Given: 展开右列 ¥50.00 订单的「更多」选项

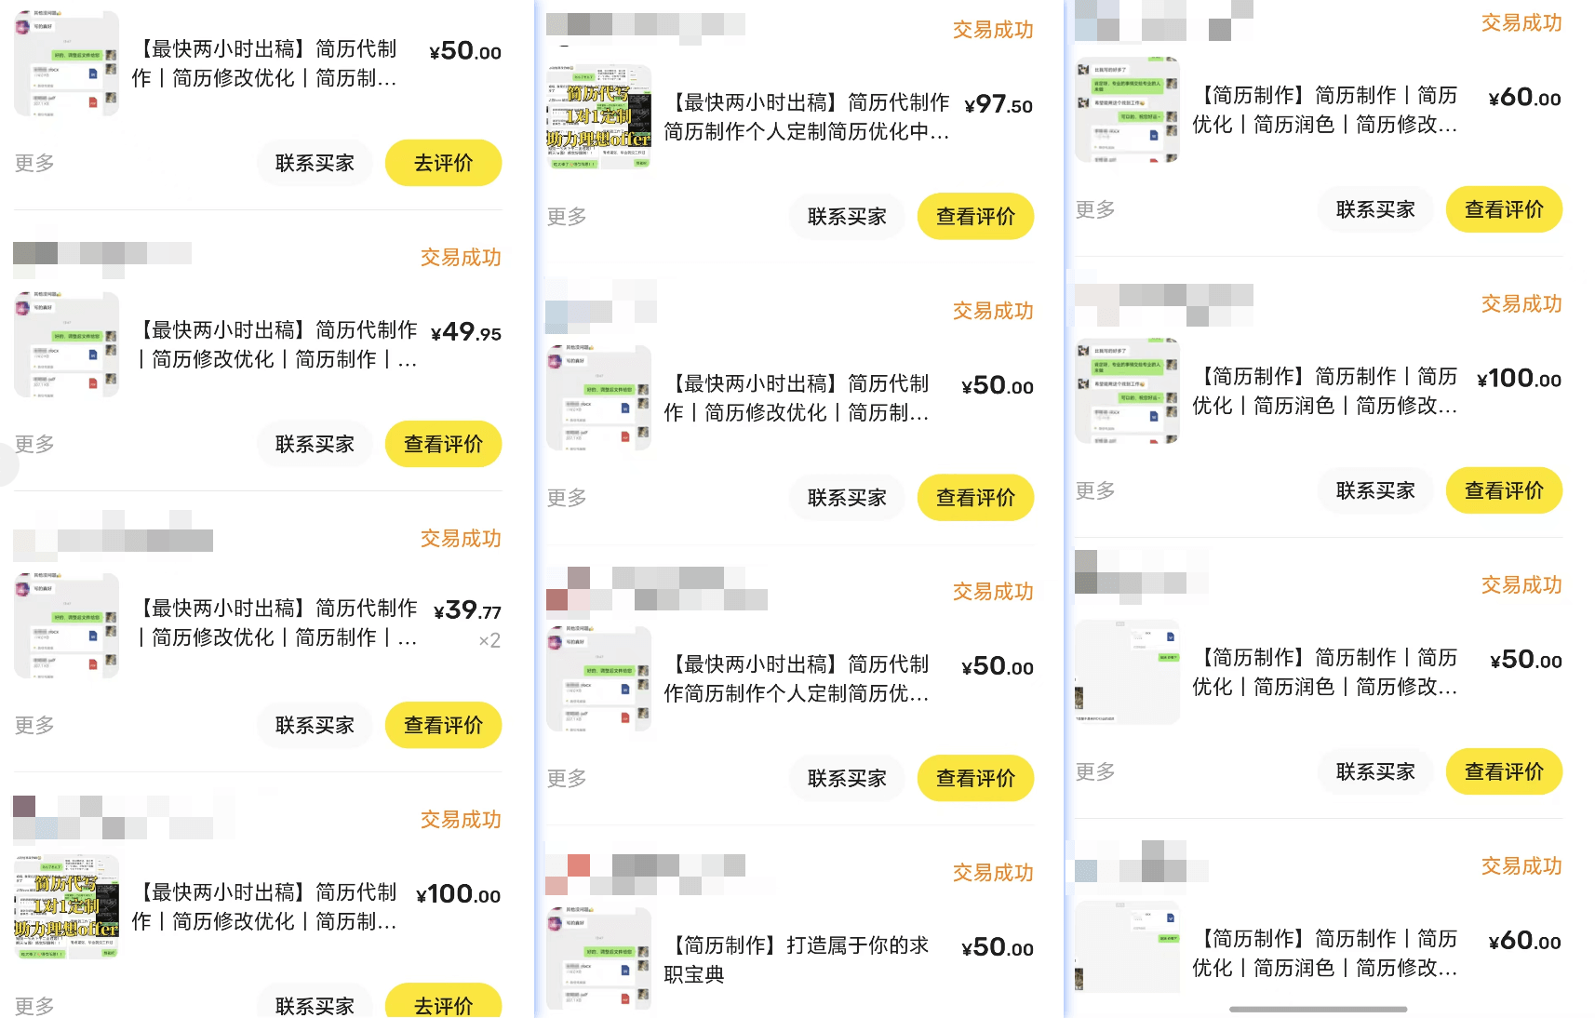Looking at the screenshot, I should (1094, 771).
